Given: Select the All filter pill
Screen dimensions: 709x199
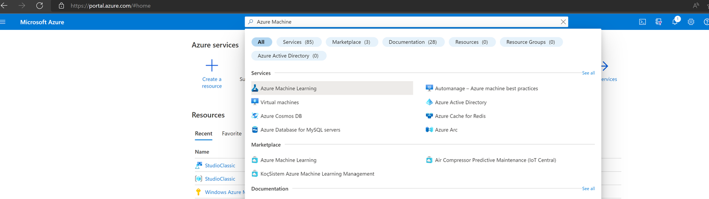Looking at the screenshot, I should [261, 42].
